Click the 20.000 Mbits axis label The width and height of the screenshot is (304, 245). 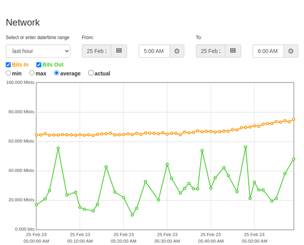pos(21,200)
